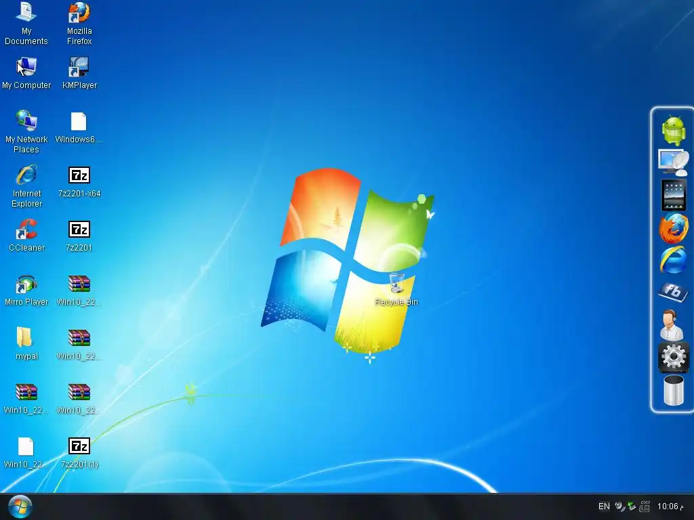Click the CCleaner shortcut icon
694x520 pixels.
26,236
